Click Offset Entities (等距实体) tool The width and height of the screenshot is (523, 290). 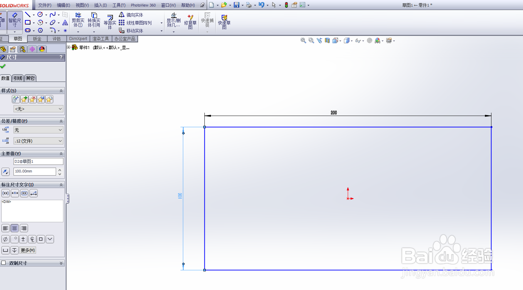[x=110, y=22]
